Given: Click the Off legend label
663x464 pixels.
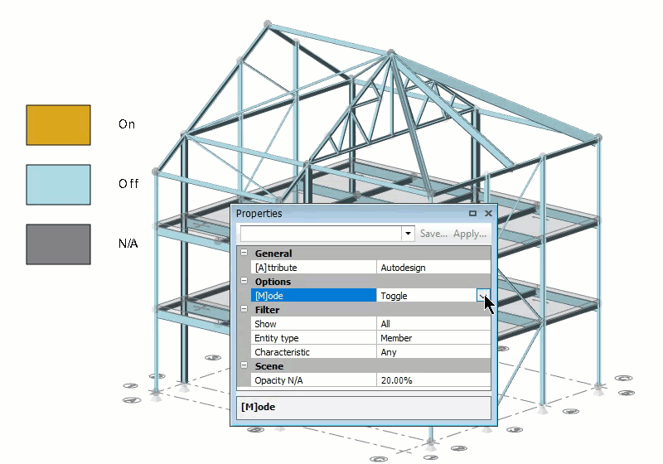Looking at the screenshot, I should [x=128, y=184].
